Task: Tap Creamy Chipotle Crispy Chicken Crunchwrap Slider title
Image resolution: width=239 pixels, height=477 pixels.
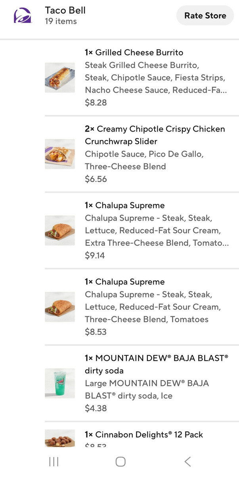Action: click(155, 135)
